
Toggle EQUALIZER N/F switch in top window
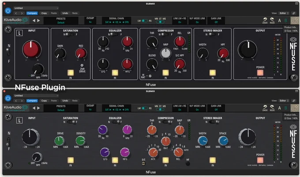coord(115,35)
